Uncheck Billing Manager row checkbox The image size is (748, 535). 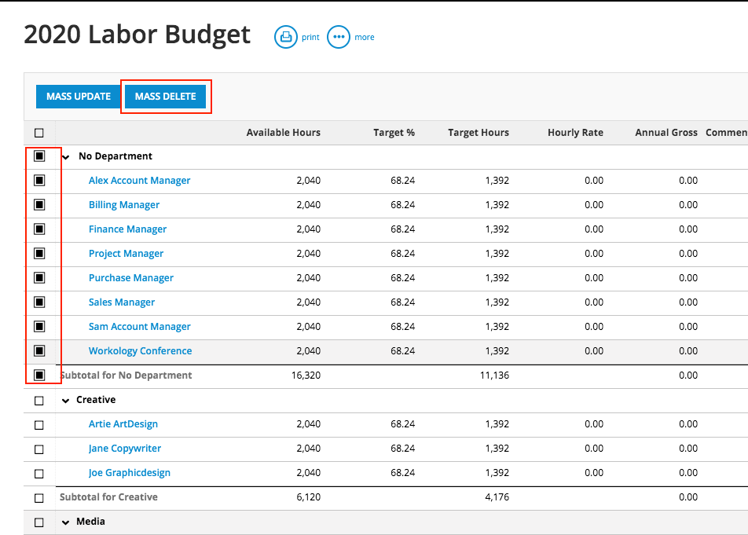tap(39, 205)
